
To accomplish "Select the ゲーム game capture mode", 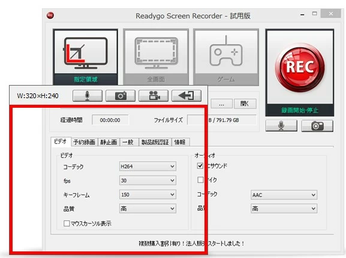I will click(226, 57).
